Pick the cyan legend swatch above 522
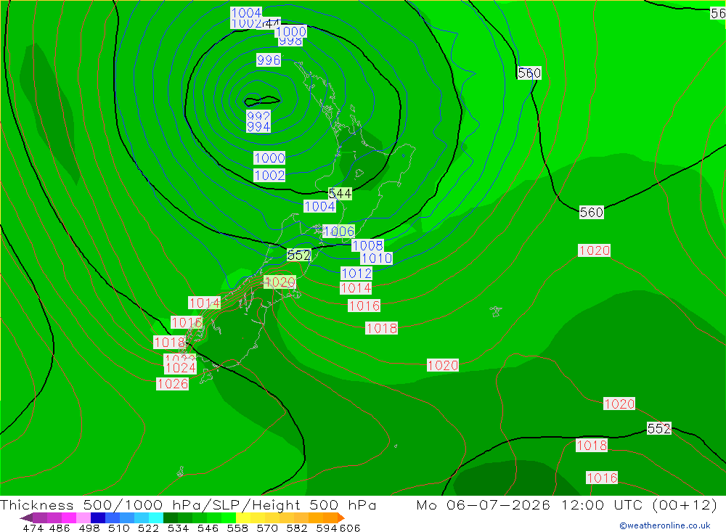Viewport: 726px width, 532px height. 156,517
